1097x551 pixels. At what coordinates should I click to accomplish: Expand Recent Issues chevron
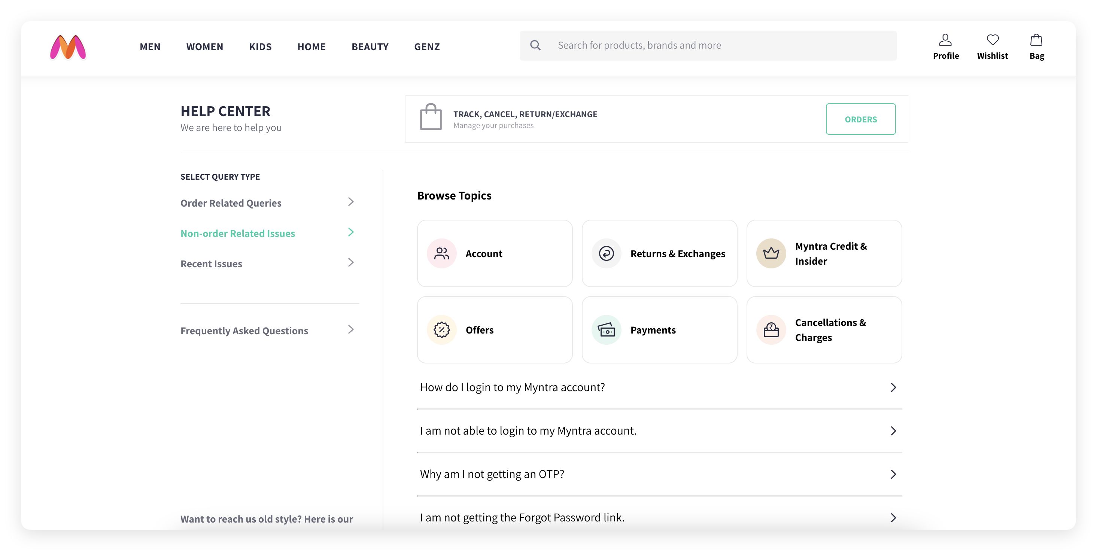(x=351, y=262)
